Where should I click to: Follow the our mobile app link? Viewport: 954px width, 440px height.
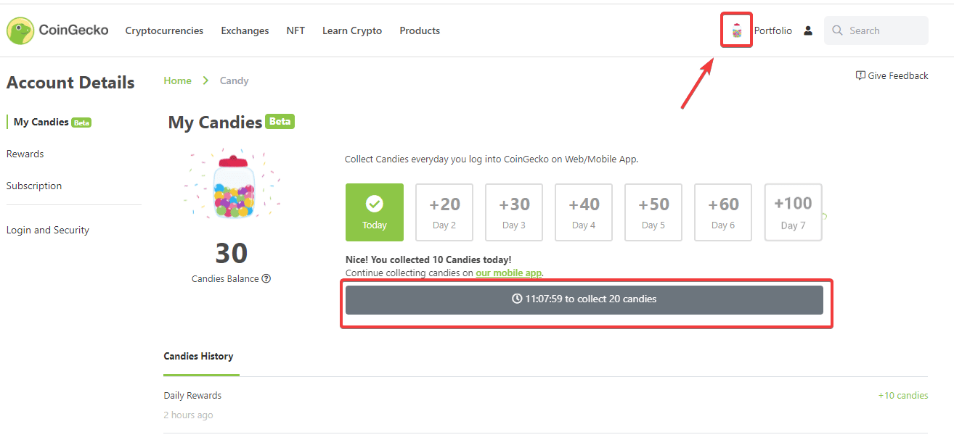pos(508,273)
